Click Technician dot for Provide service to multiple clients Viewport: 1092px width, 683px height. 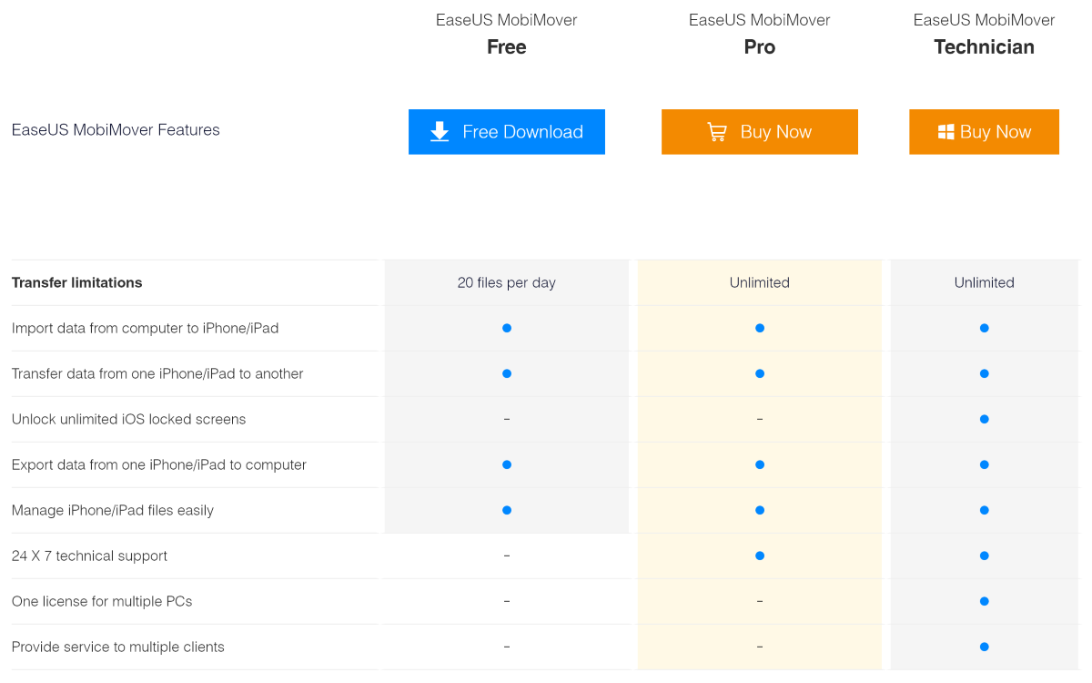point(984,647)
